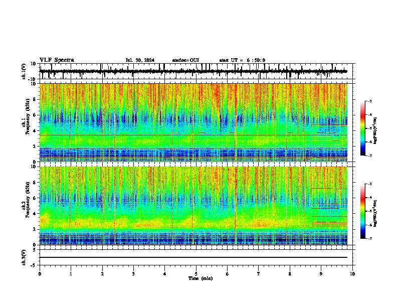Click time axis tick label "9"
Viewport: 397px width, 307px height.
coord(321,274)
